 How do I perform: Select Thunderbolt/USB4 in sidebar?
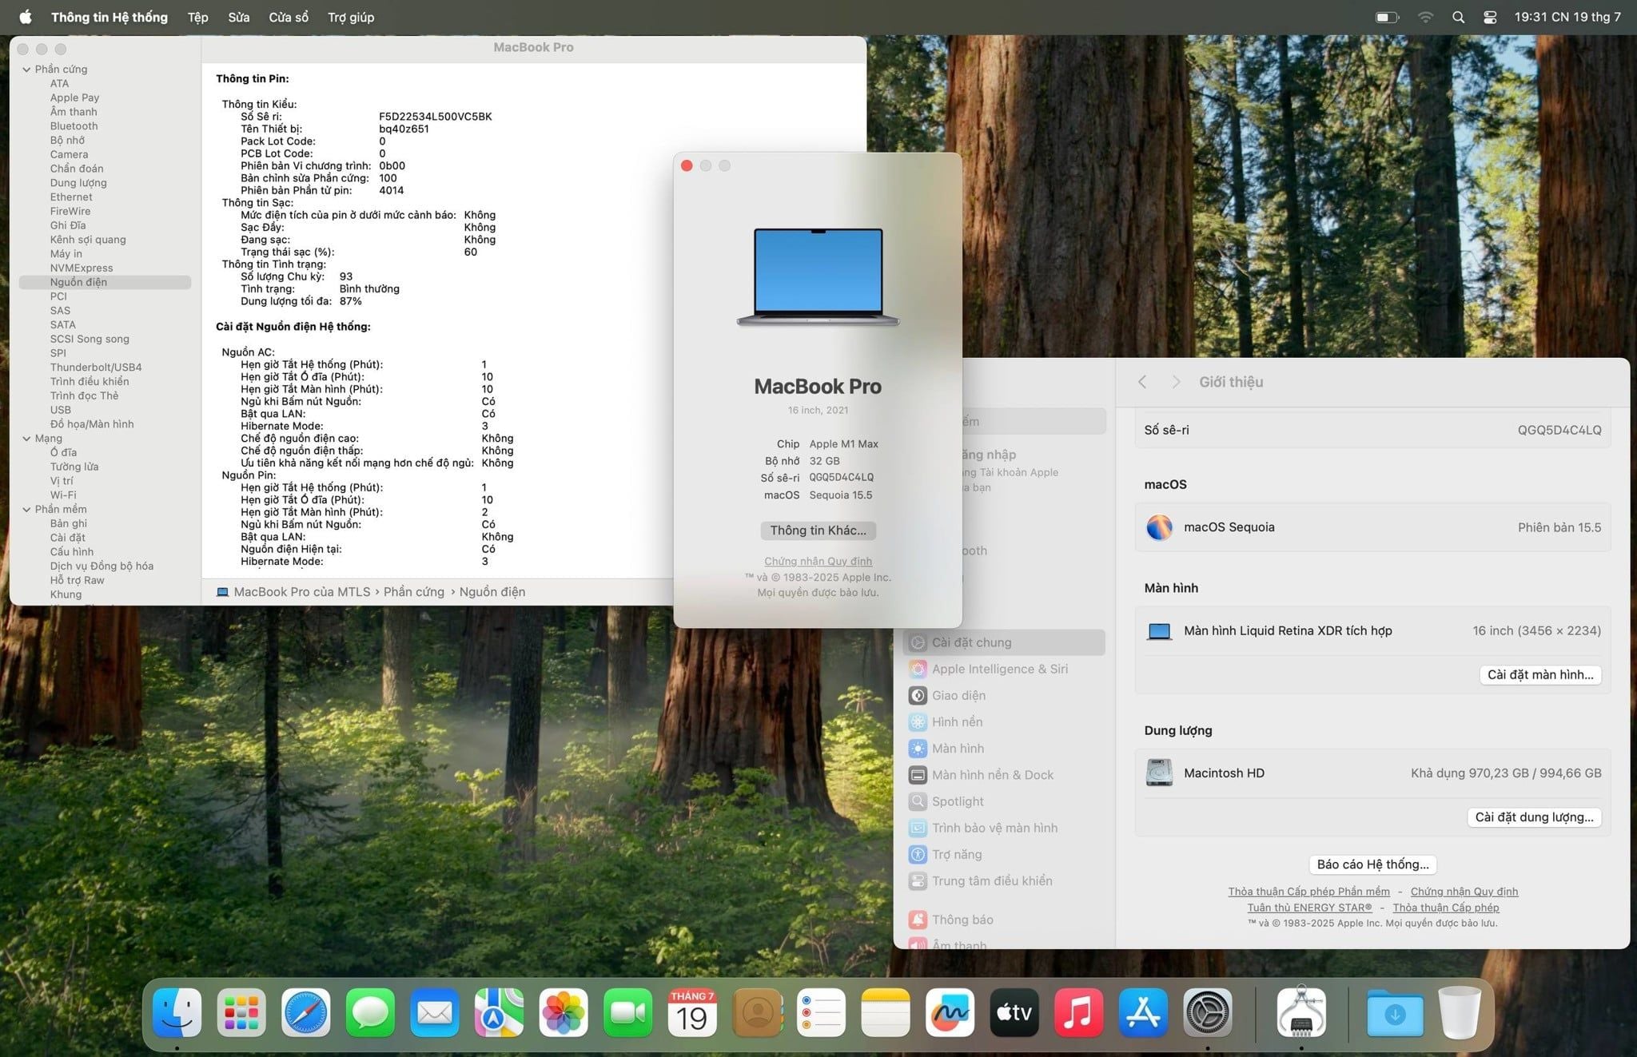[96, 368]
